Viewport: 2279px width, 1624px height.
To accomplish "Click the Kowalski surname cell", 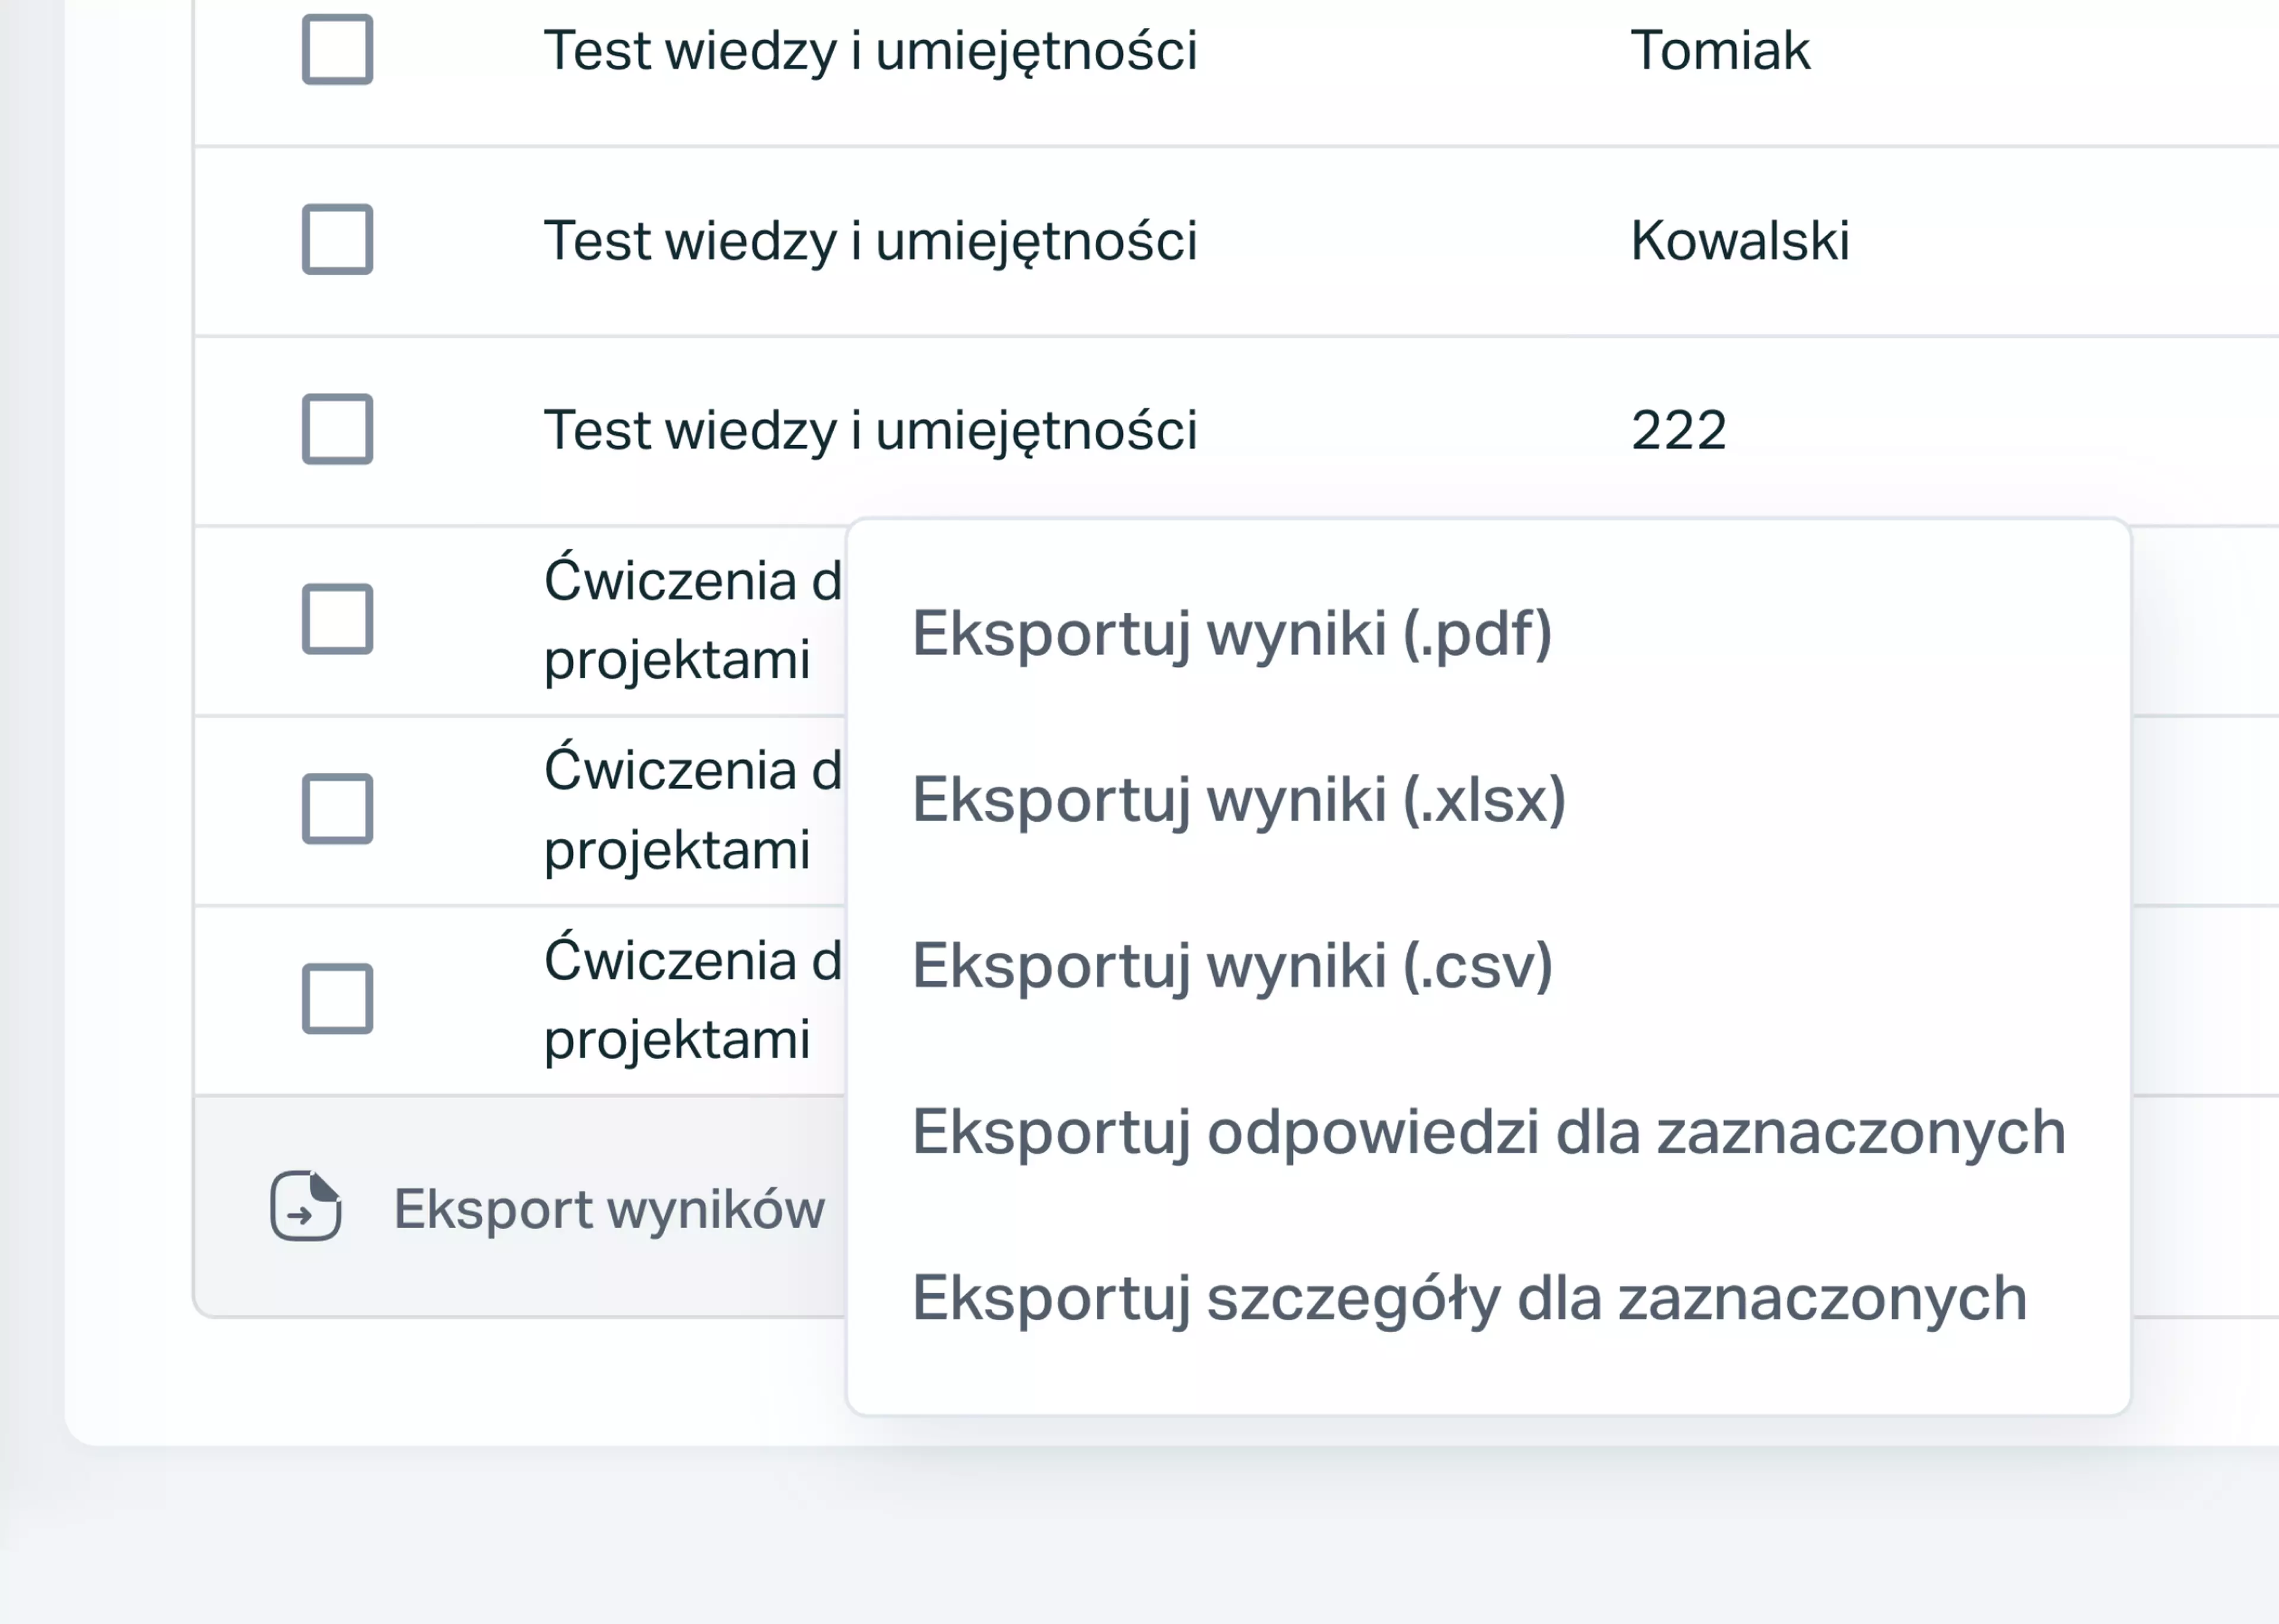I will [x=1740, y=240].
